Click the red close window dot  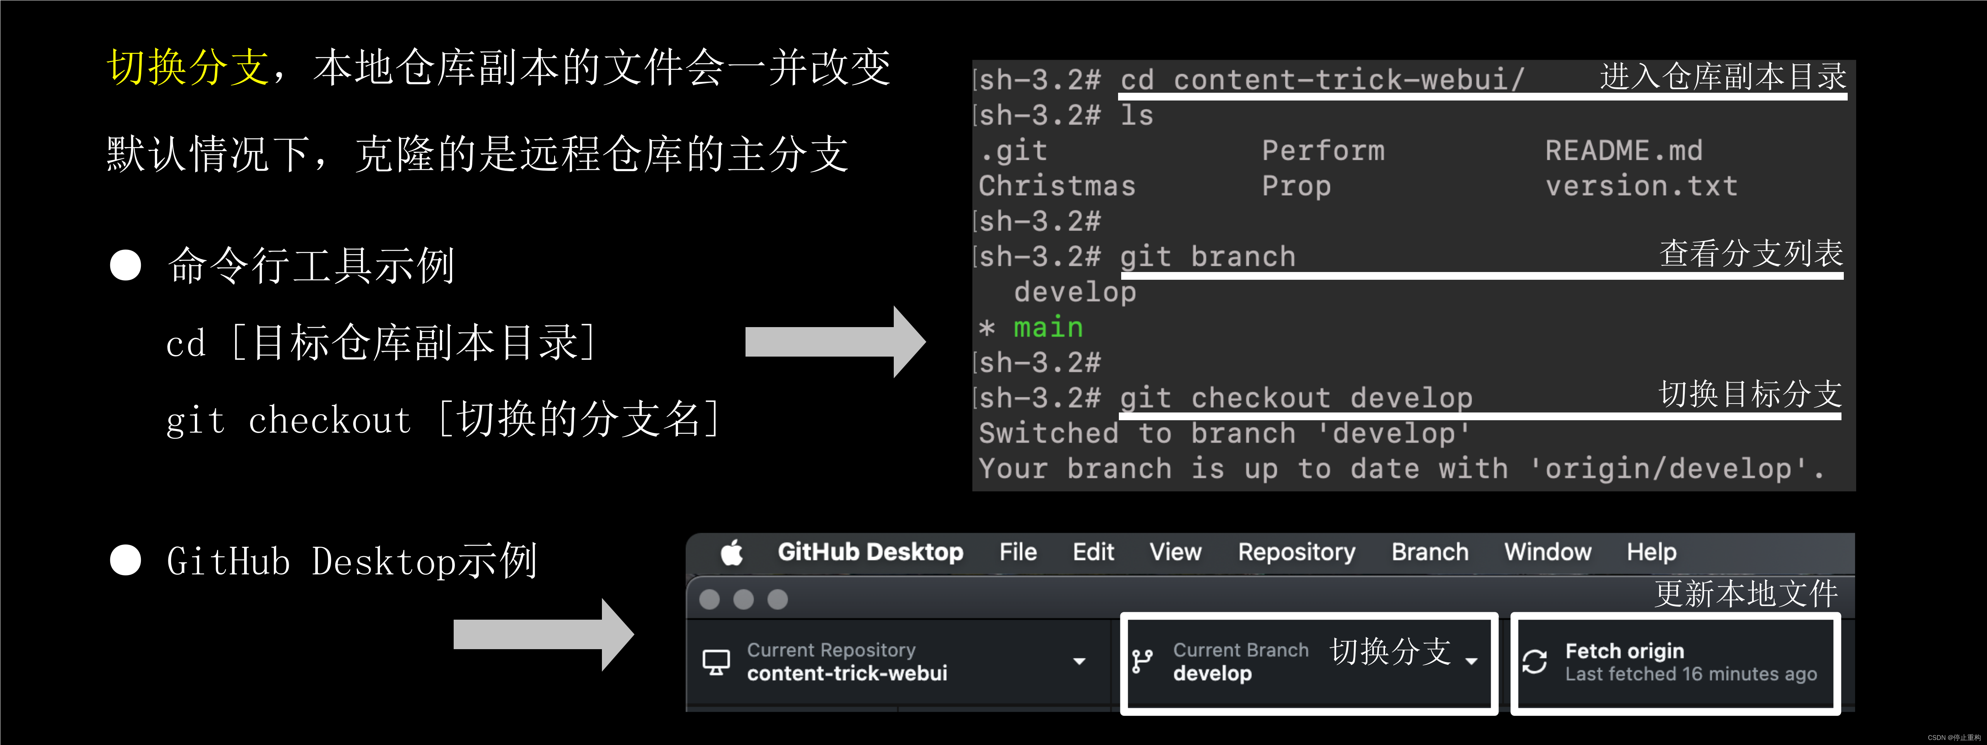tap(710, 599)
